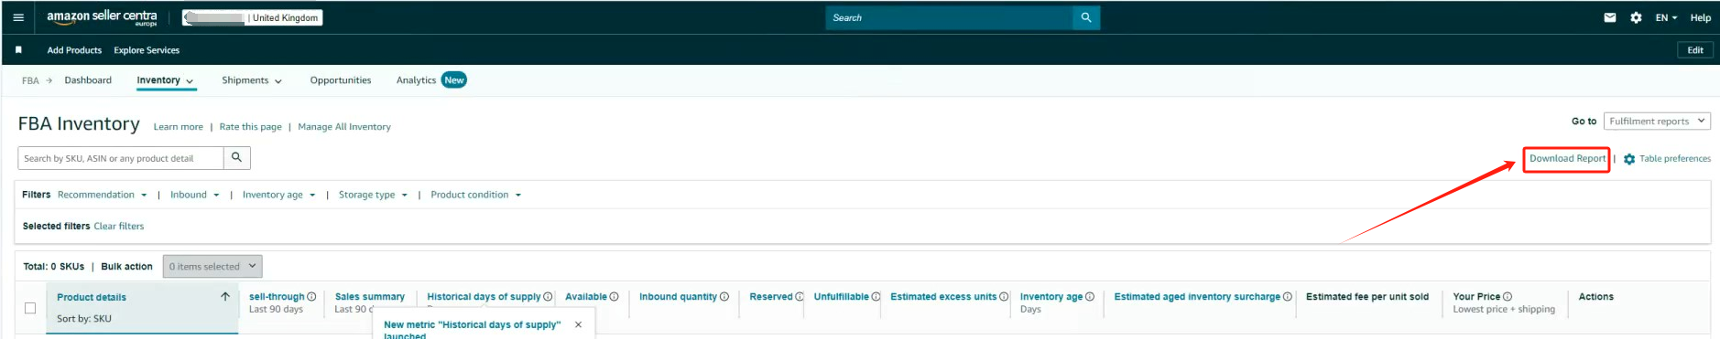
Task: Click info icon next to Available
Action: point(614,297)
